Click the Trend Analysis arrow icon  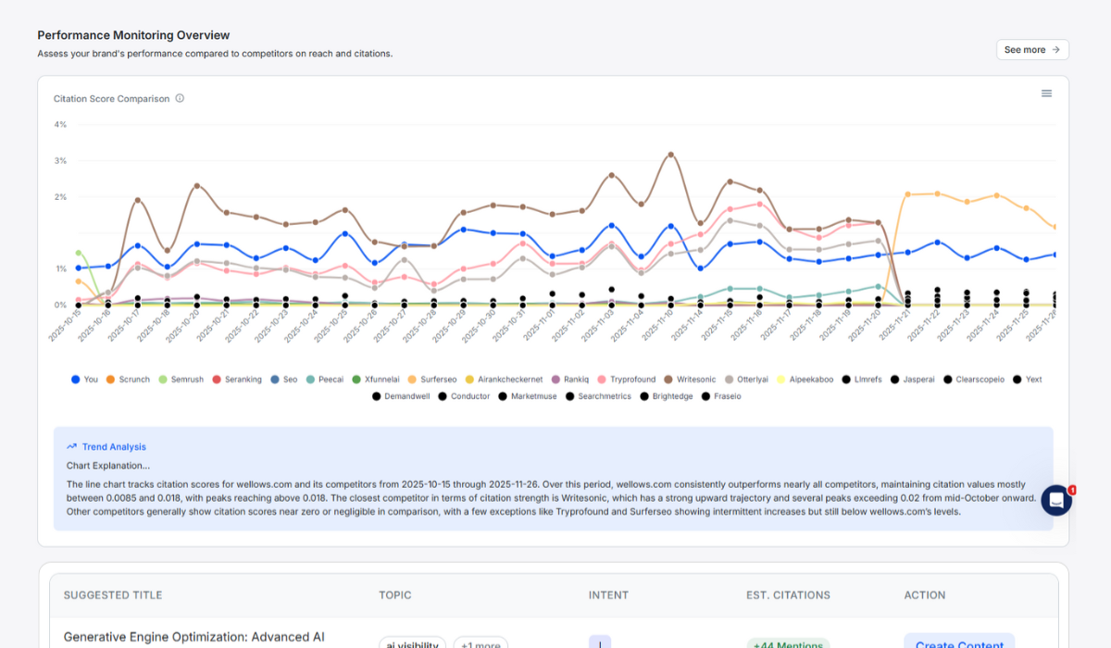(71, 446)
